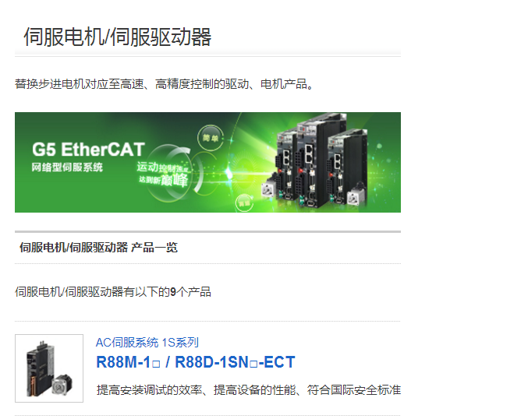Click the small motor in product thumbnail
This screenshot has width=528, height=419.
[x=62, y=384]
